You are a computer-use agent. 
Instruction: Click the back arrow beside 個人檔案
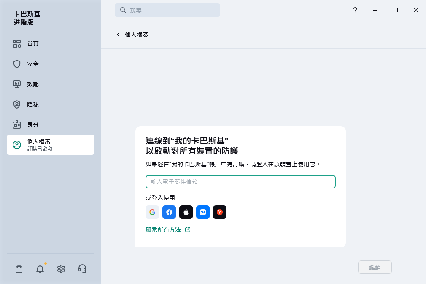118,35
